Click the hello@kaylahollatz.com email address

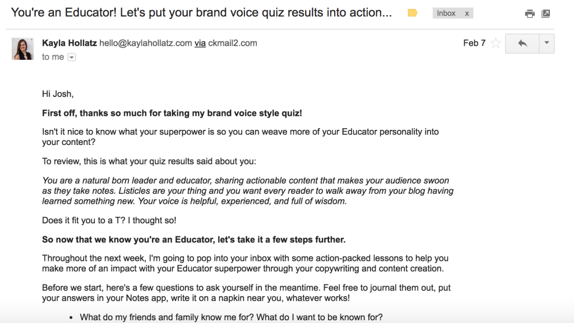(146, 43)
